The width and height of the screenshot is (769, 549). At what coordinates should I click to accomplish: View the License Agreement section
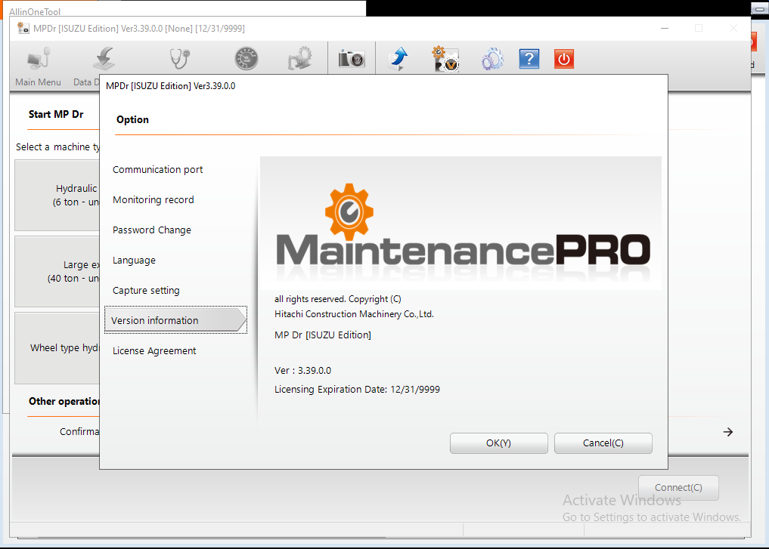pos(154,351)
